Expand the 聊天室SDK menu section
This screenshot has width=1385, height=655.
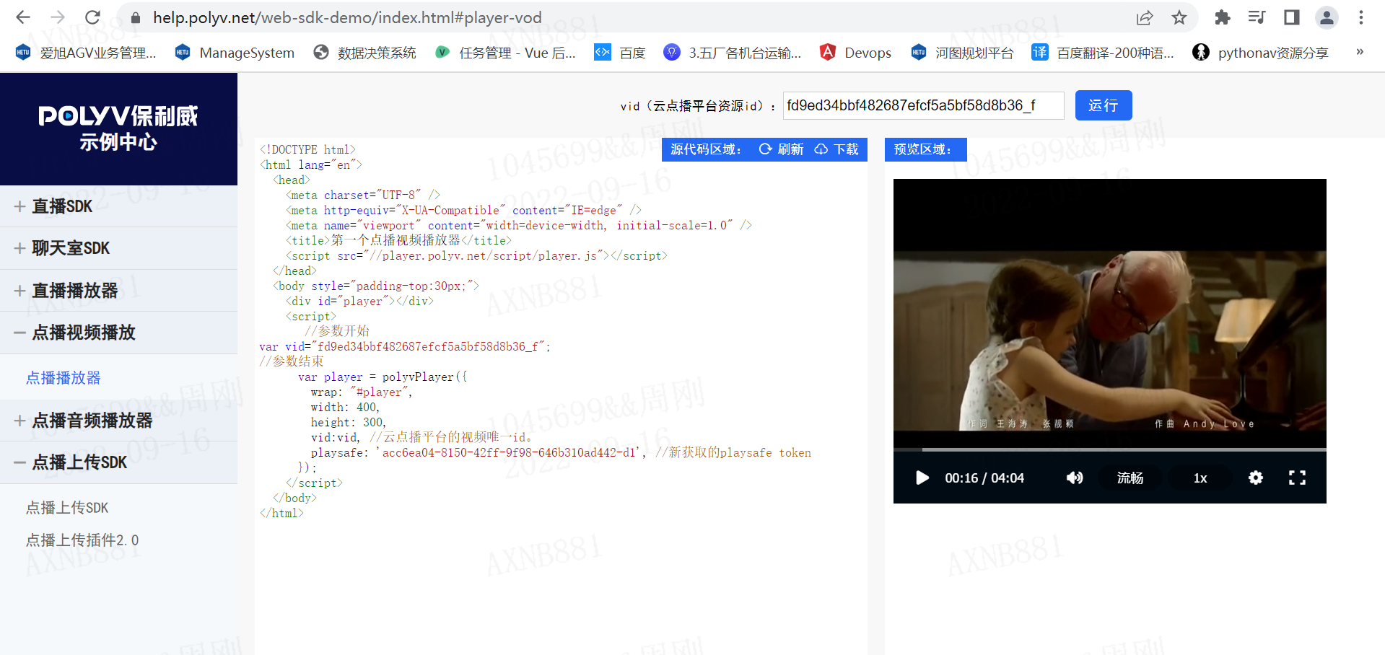click(118, 248)
